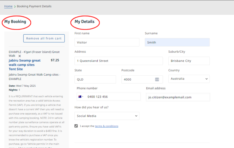This screenshot has height=148, width=234.
Task: Click the 'Nights: 1' text
Action: pos(14,90)
